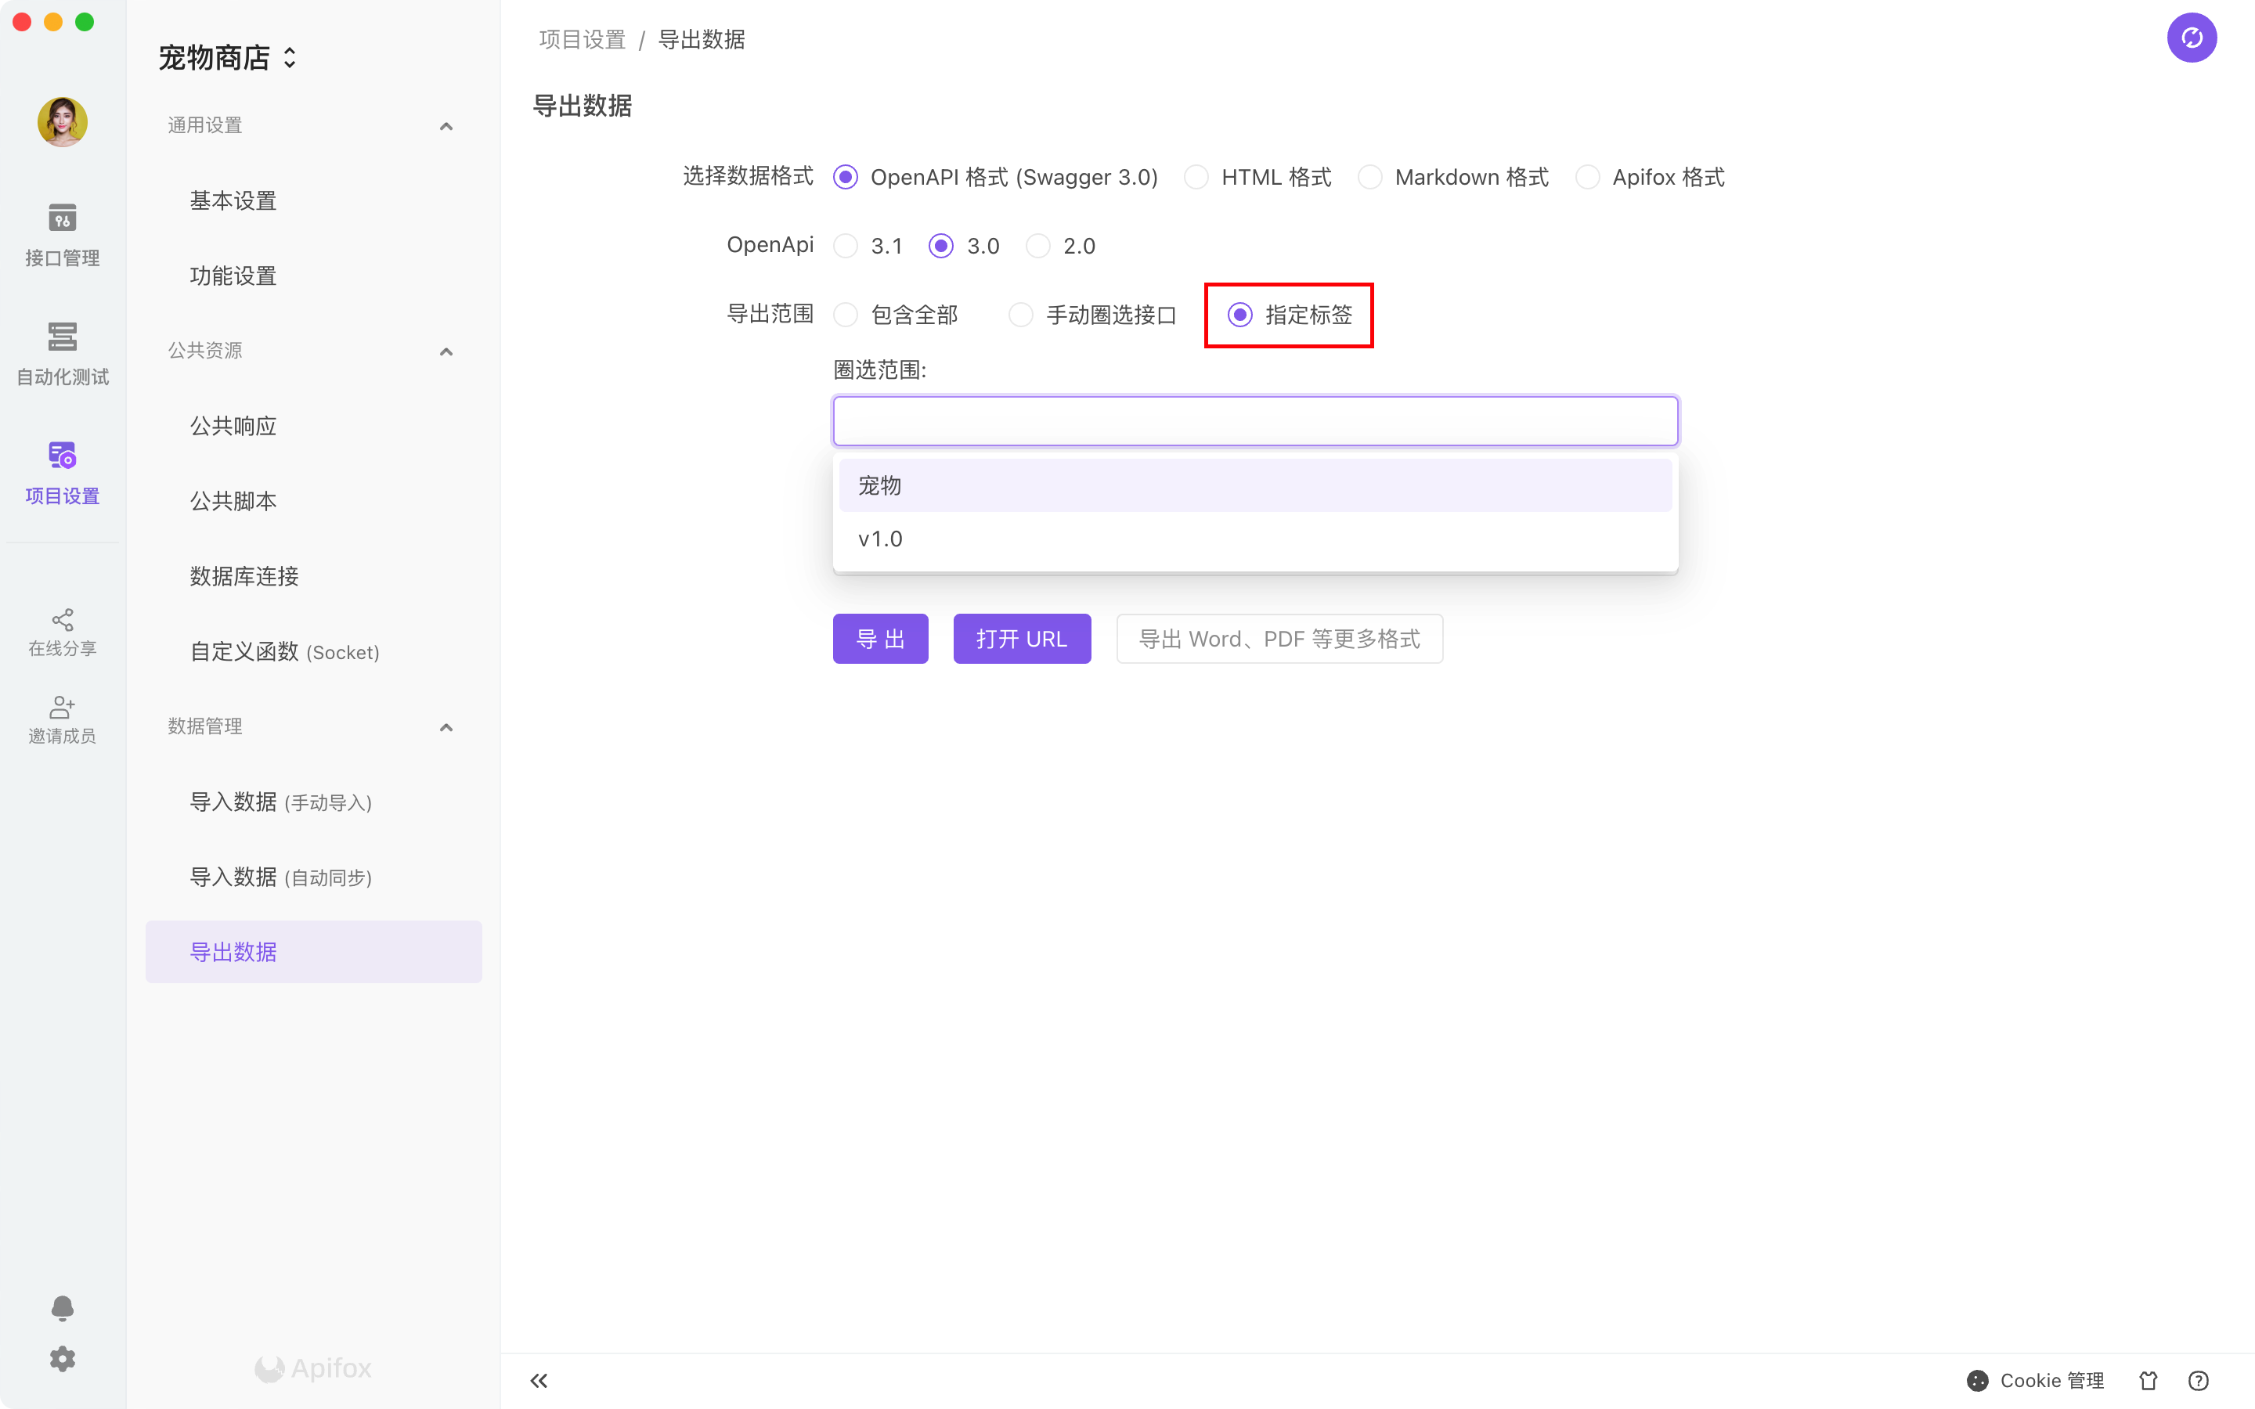Click the 导出 button

(879, 638)
